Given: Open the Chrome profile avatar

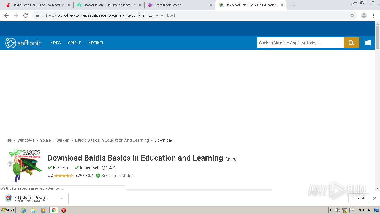Looking at the screenshot, I should pos(364,15).
